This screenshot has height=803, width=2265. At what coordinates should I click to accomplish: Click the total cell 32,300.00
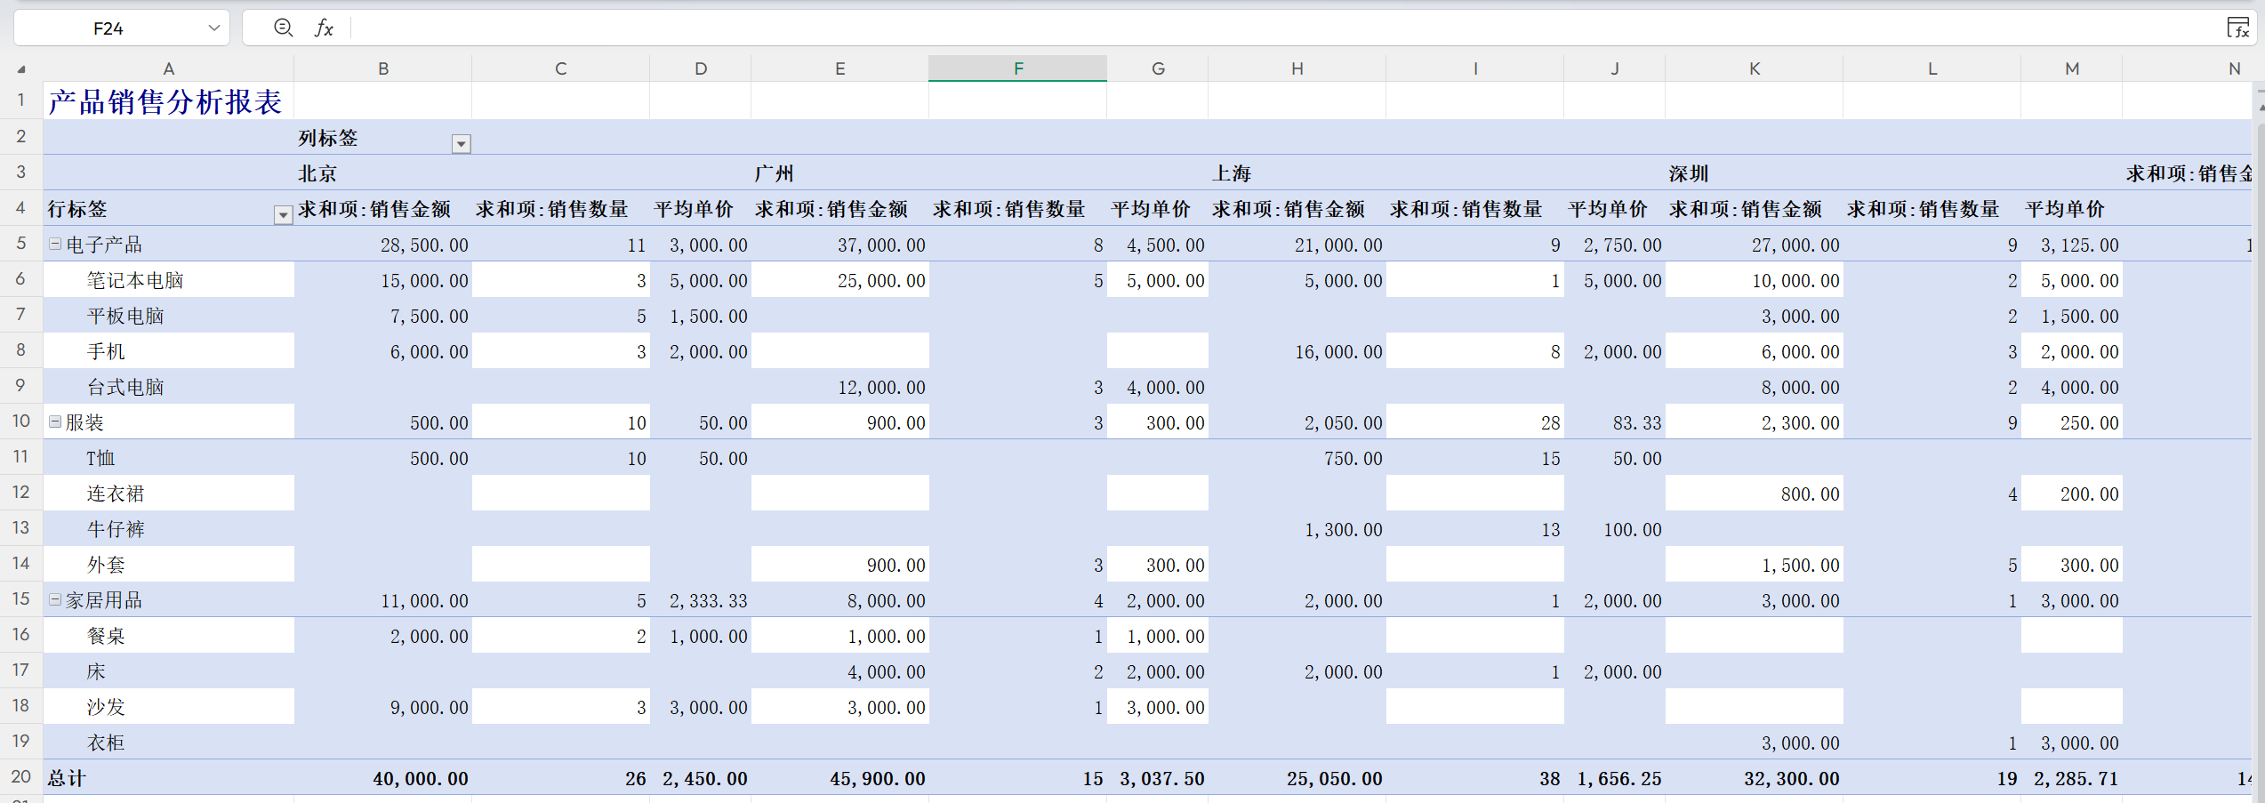click(x=1754, y=778)
